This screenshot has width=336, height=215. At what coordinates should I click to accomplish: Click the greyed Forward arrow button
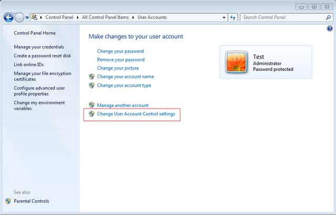click(x=19, y=17)
